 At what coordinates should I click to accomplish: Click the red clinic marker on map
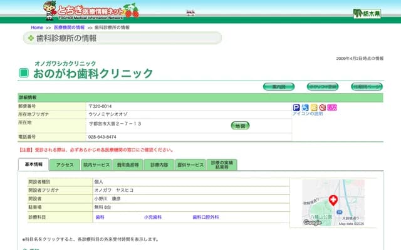[x=333, y=200]
